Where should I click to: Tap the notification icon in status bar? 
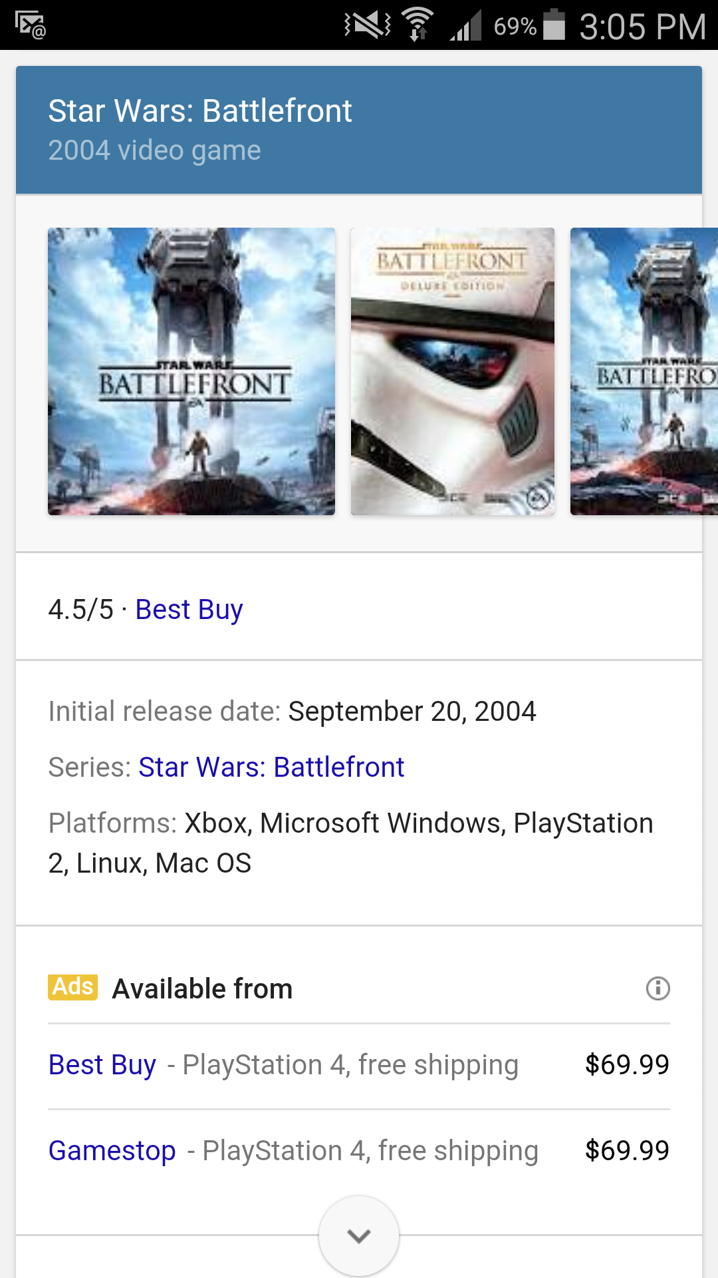tap(31, 25)
